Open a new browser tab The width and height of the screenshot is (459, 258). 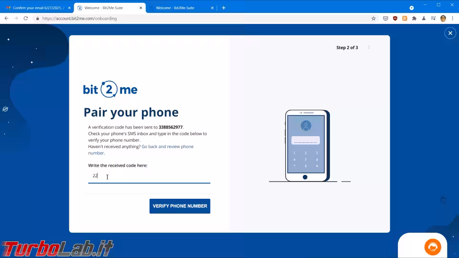click(224, 8)
